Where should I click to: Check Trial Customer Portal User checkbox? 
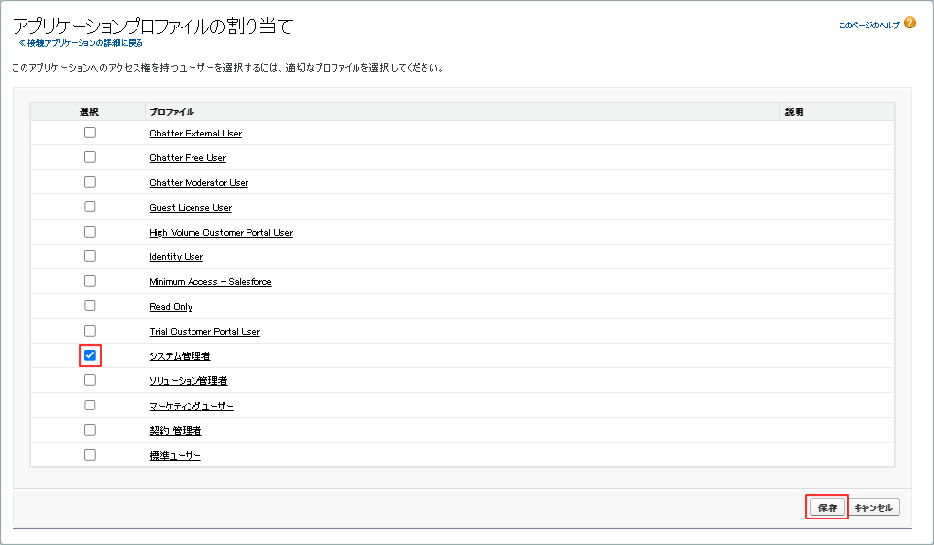click(x=90, y=331)
